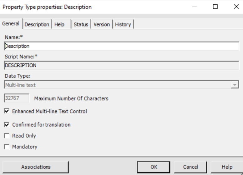Disable Enhanced Multi-line Text Control checkbox

click(7, 111)
